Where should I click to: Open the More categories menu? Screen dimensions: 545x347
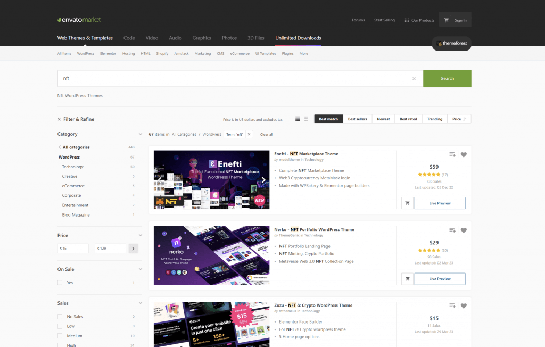pyautogui.click(x=303, y=54)
